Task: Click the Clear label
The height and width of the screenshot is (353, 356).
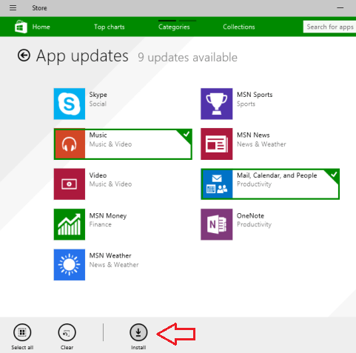Action: [67, 348]
